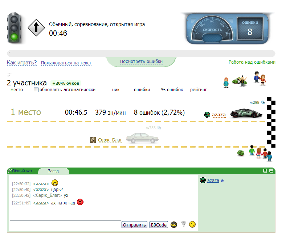This screenshot has height=237, width=282.
Task: Click Серж_Благ's grey sedan car
Action: [x=142, y=138]
